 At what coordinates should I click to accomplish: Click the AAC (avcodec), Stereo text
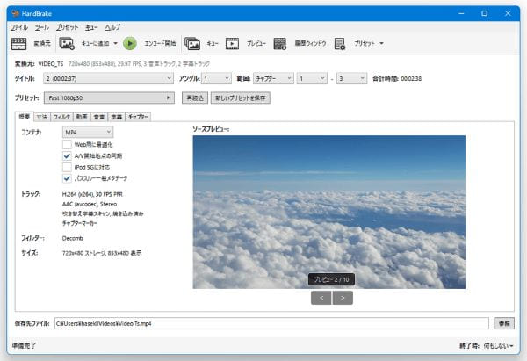(x=90, y=204)
